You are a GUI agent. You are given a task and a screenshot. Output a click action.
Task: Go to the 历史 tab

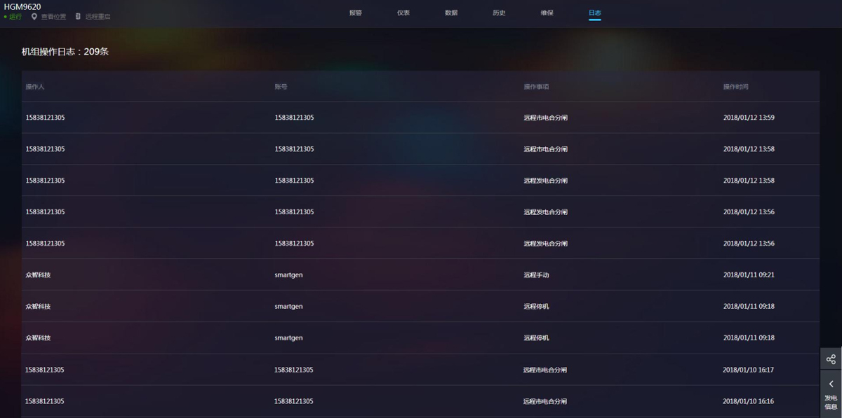point(499,13)
